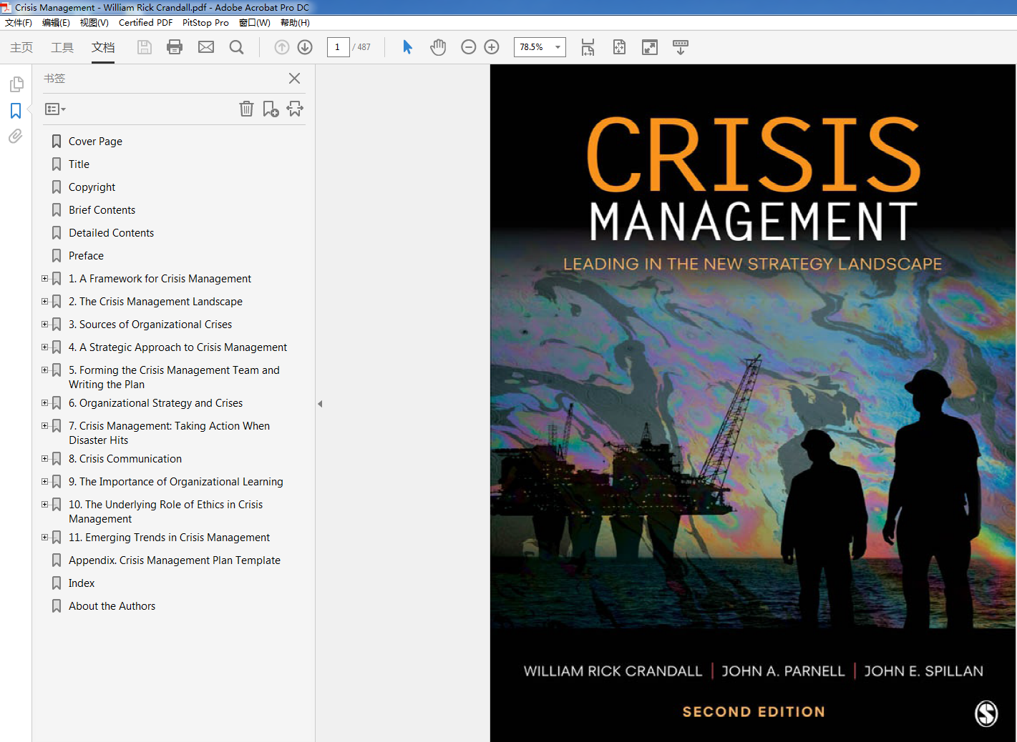Screen dimensions: 1017x742
Task: Send file by email envelope icon
Action: point(206,47)
